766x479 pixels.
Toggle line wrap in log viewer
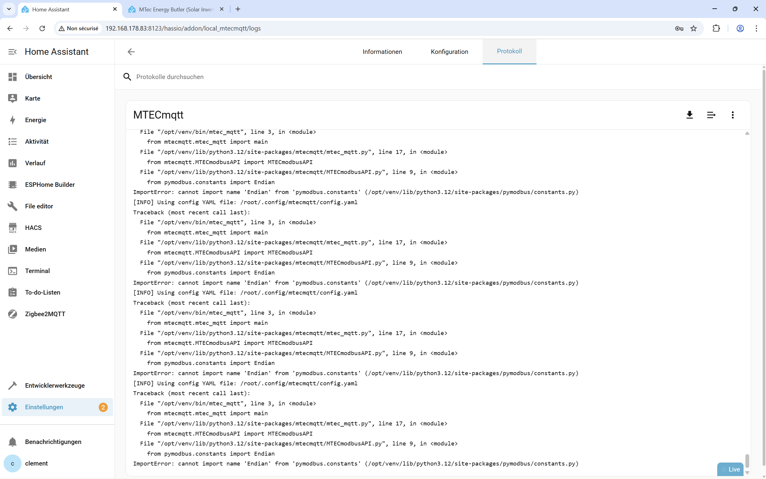[711, 115]
